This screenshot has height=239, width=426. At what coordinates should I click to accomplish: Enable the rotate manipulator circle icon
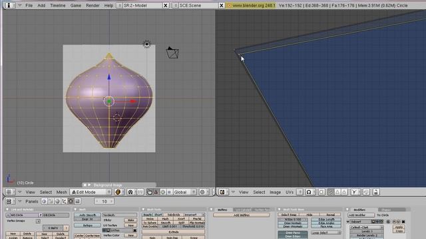162,192
